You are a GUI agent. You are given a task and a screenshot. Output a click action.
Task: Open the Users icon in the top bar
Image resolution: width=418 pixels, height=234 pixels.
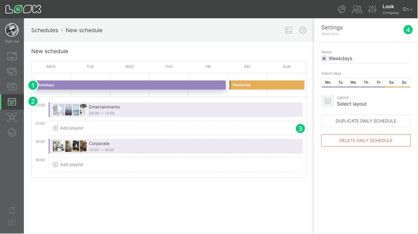pyautogui.click(x=357, y=9)
